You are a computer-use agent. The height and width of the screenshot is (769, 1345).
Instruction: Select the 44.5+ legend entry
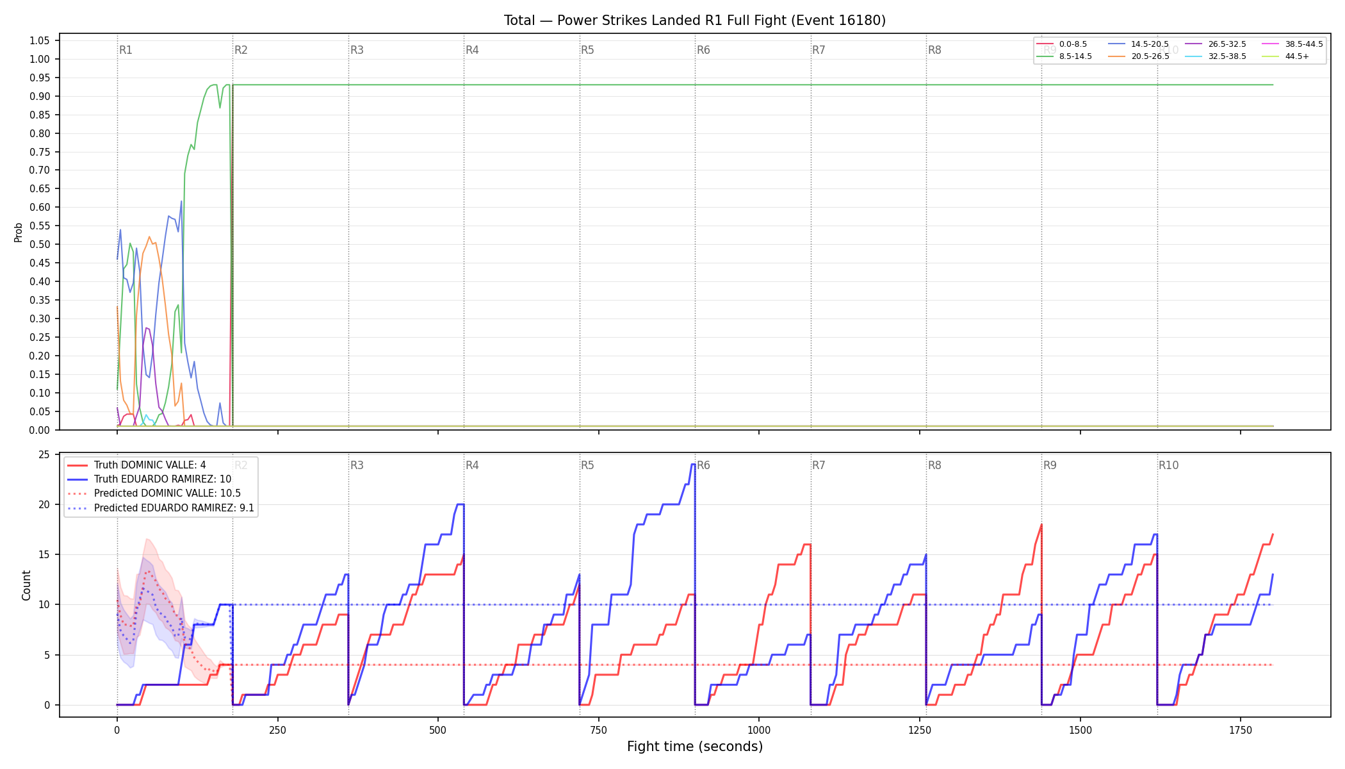click(x=1286, y=56)
